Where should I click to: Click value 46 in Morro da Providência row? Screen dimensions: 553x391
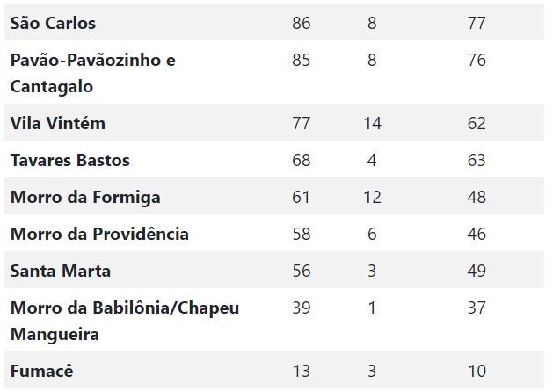pyautogui.click(x=477, y=234)
